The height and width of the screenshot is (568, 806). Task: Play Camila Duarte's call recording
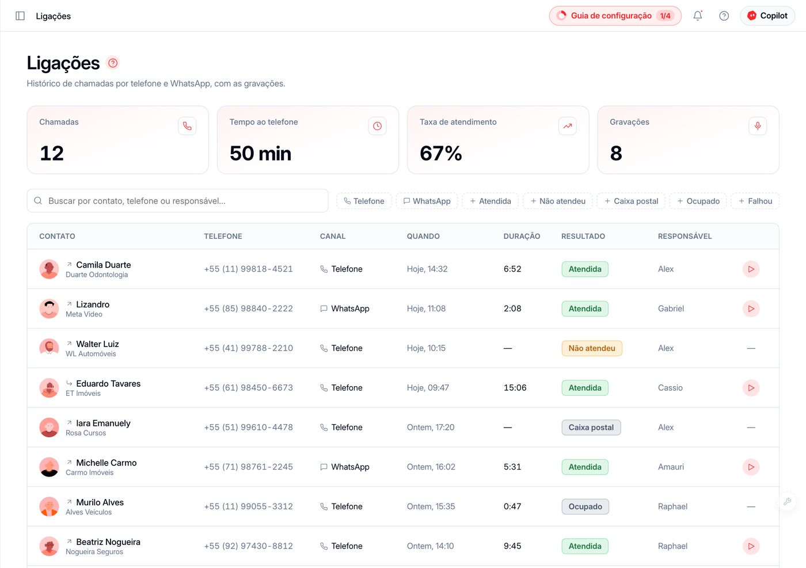[x=751, y=269]
